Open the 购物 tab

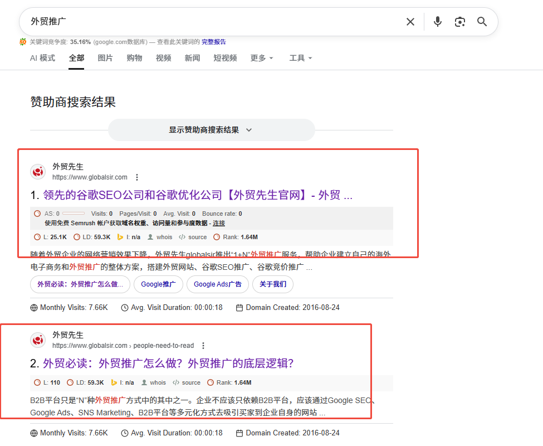coord(134,58)
